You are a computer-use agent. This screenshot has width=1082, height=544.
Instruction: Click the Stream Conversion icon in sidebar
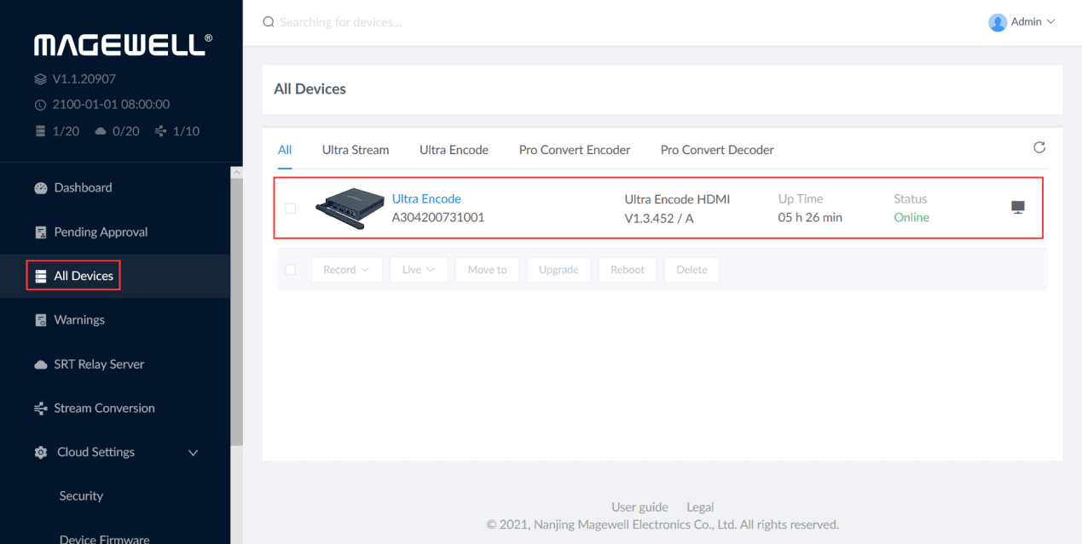pos(40,409)
